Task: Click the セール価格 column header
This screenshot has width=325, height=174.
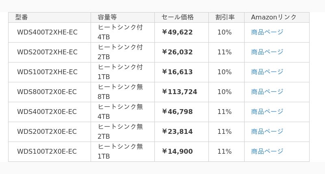Action: [182, 17]
